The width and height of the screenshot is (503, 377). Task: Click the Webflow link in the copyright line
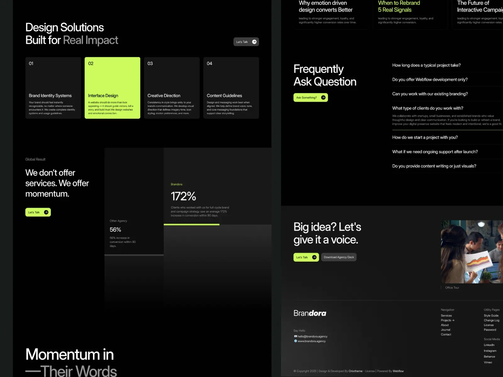(x=398, y=371)
